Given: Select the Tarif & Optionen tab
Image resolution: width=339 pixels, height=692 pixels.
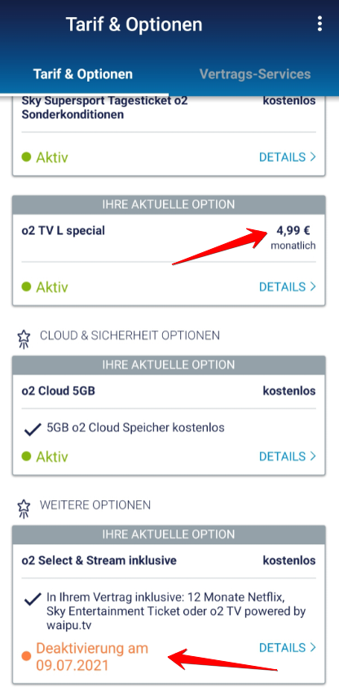Looking at the screenshot, I should pos(83,73).
